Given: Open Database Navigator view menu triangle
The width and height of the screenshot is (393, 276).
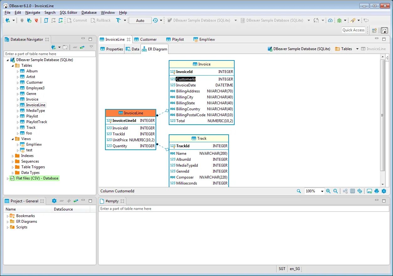Looking at the screenshot, I should 91,47.
